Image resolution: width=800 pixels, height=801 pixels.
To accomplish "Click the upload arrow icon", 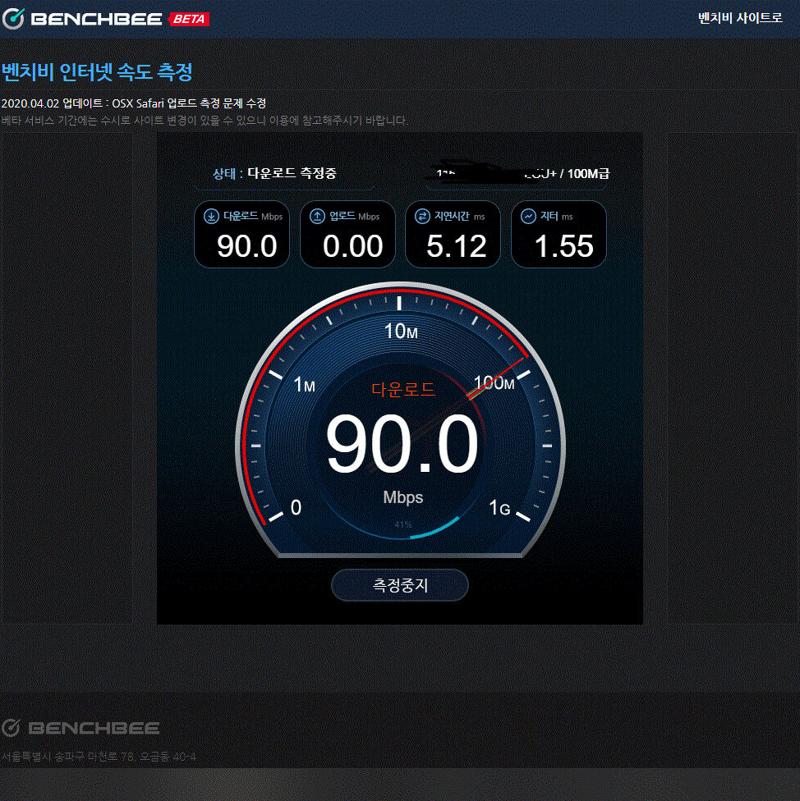I will tap(317, 217).
